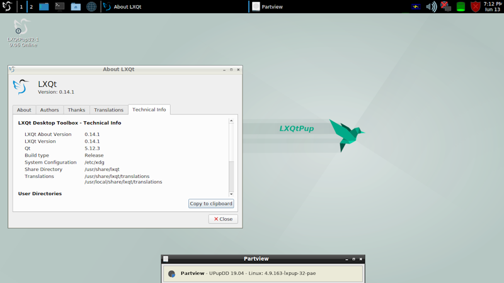Switch to virtual desktop 1
The height and width of the screenshot is (283, 504).
21,7
